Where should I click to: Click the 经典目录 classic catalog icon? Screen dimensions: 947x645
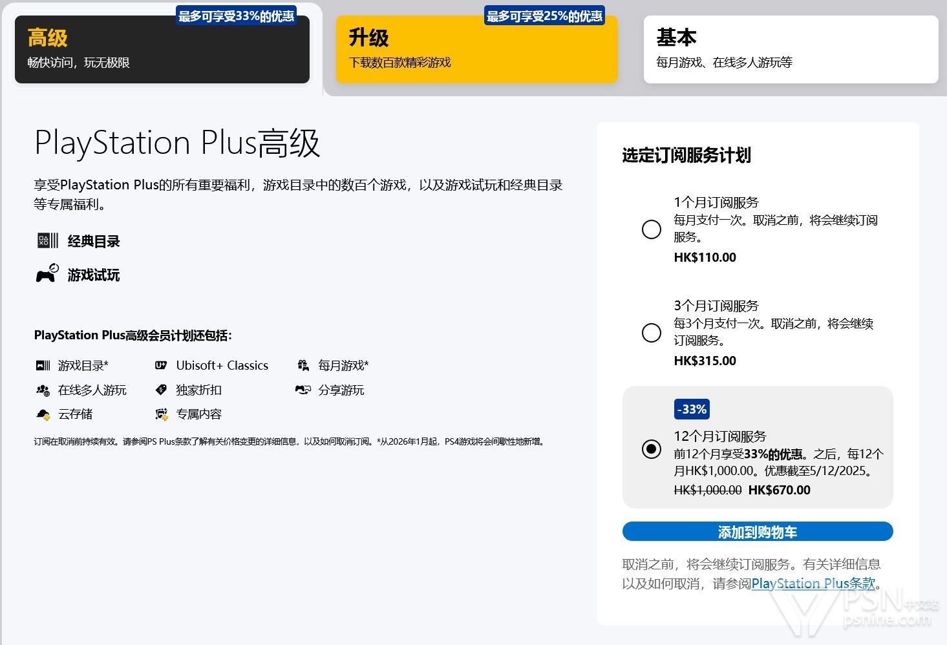(x=47, y=241)
